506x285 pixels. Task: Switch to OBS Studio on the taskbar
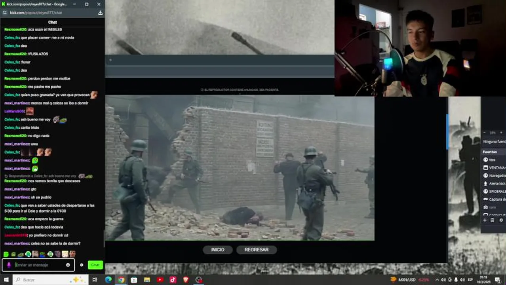click(x=199, y=280)
